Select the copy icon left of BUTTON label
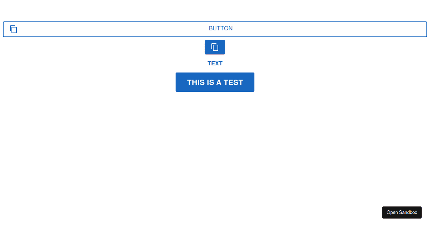The width and height of the screenshot is (430, 225). pos(14,29)
